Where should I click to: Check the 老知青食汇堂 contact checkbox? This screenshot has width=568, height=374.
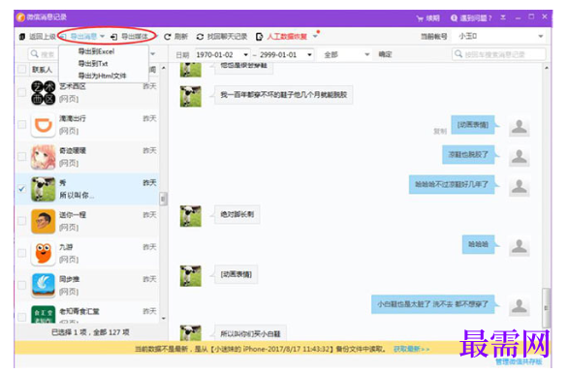(x=22, y=317)
